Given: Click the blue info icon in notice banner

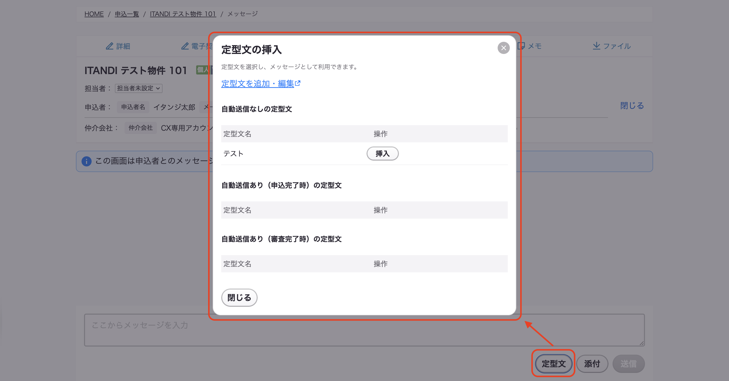Looking at the screenshot, I should tap(87, 161).
